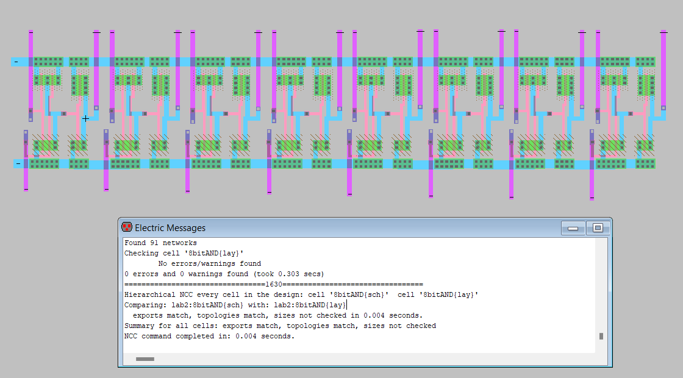Maximize the Electric Messages window
683x378 pixels.
(x=598, y=228)
